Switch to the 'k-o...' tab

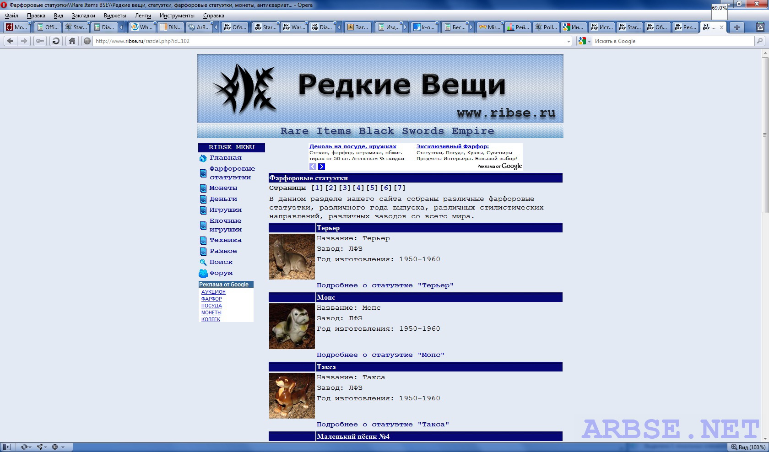424,27
